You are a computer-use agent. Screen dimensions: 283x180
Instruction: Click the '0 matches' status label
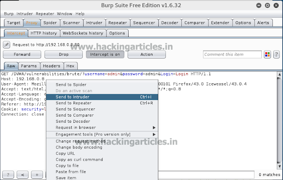(269, 175)
